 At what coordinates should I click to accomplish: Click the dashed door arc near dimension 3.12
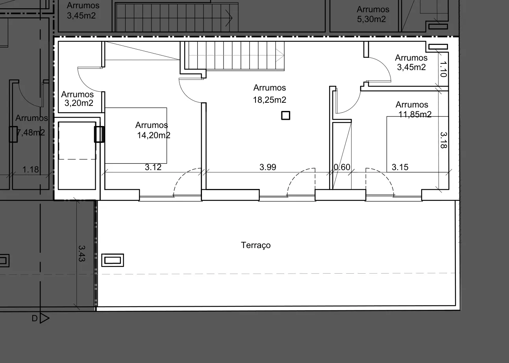click(x=187, y=182)
